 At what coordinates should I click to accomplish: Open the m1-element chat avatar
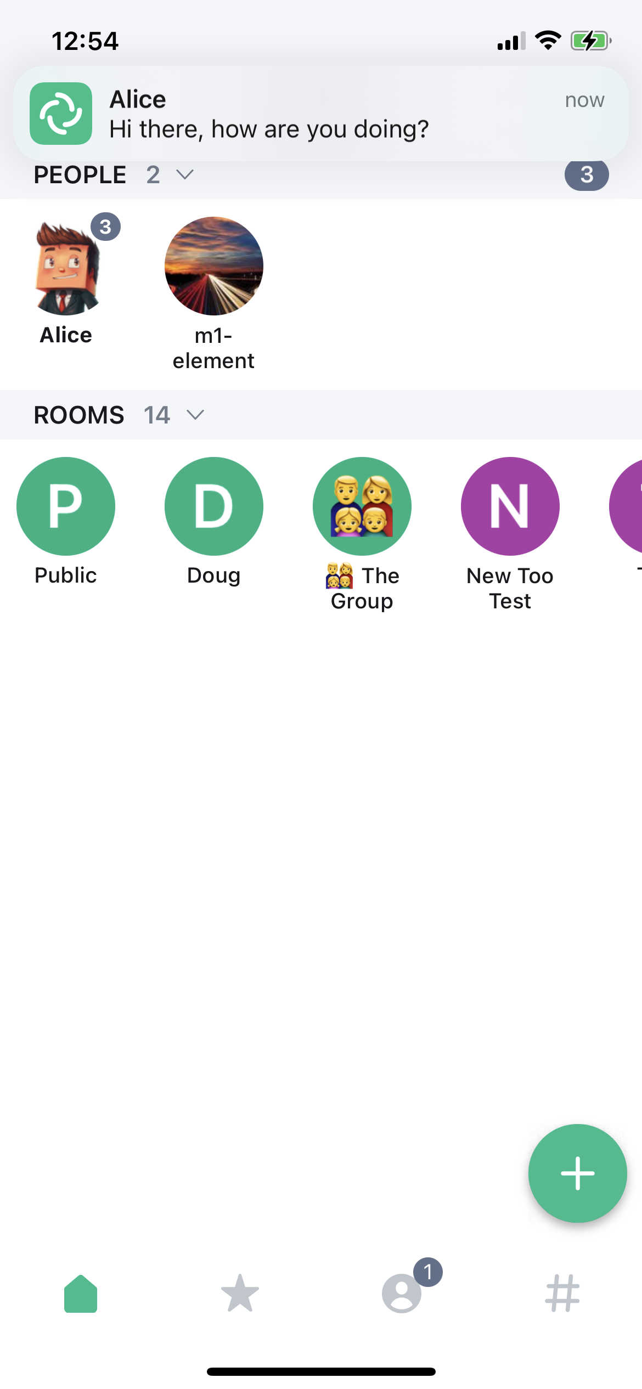click(214, 267)
